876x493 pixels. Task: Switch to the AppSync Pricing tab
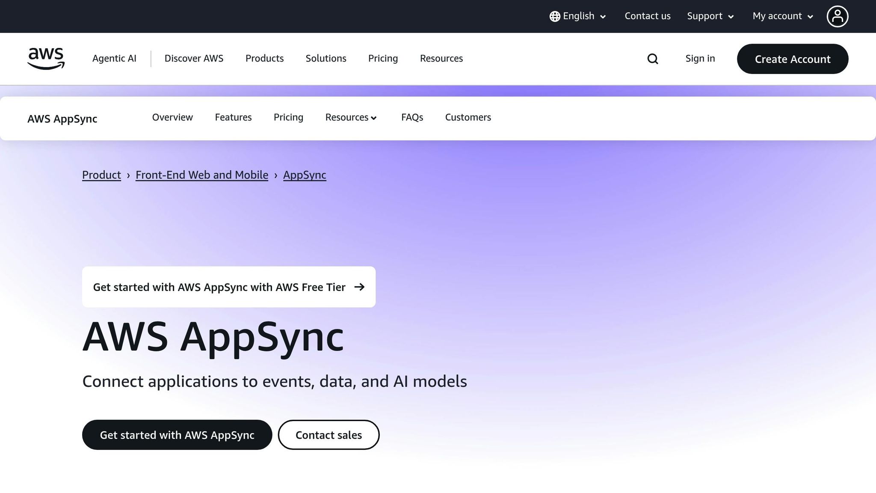click(x=288, y=117)
